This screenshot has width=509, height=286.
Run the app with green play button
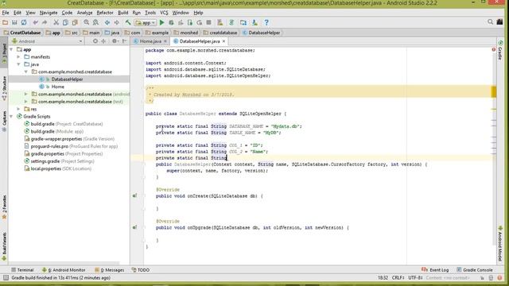(x=161, y=23)
